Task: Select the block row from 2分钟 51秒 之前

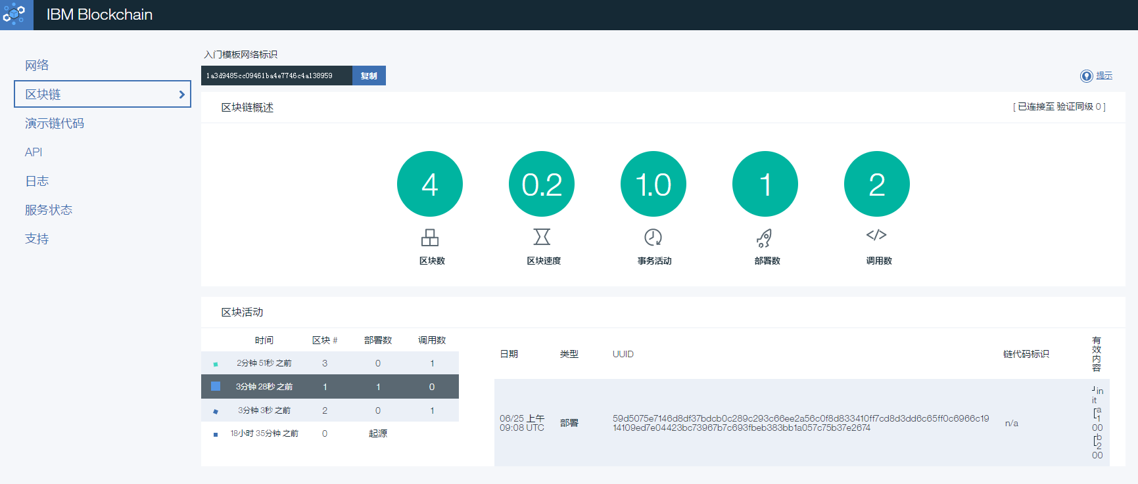Action: point(329,363)
